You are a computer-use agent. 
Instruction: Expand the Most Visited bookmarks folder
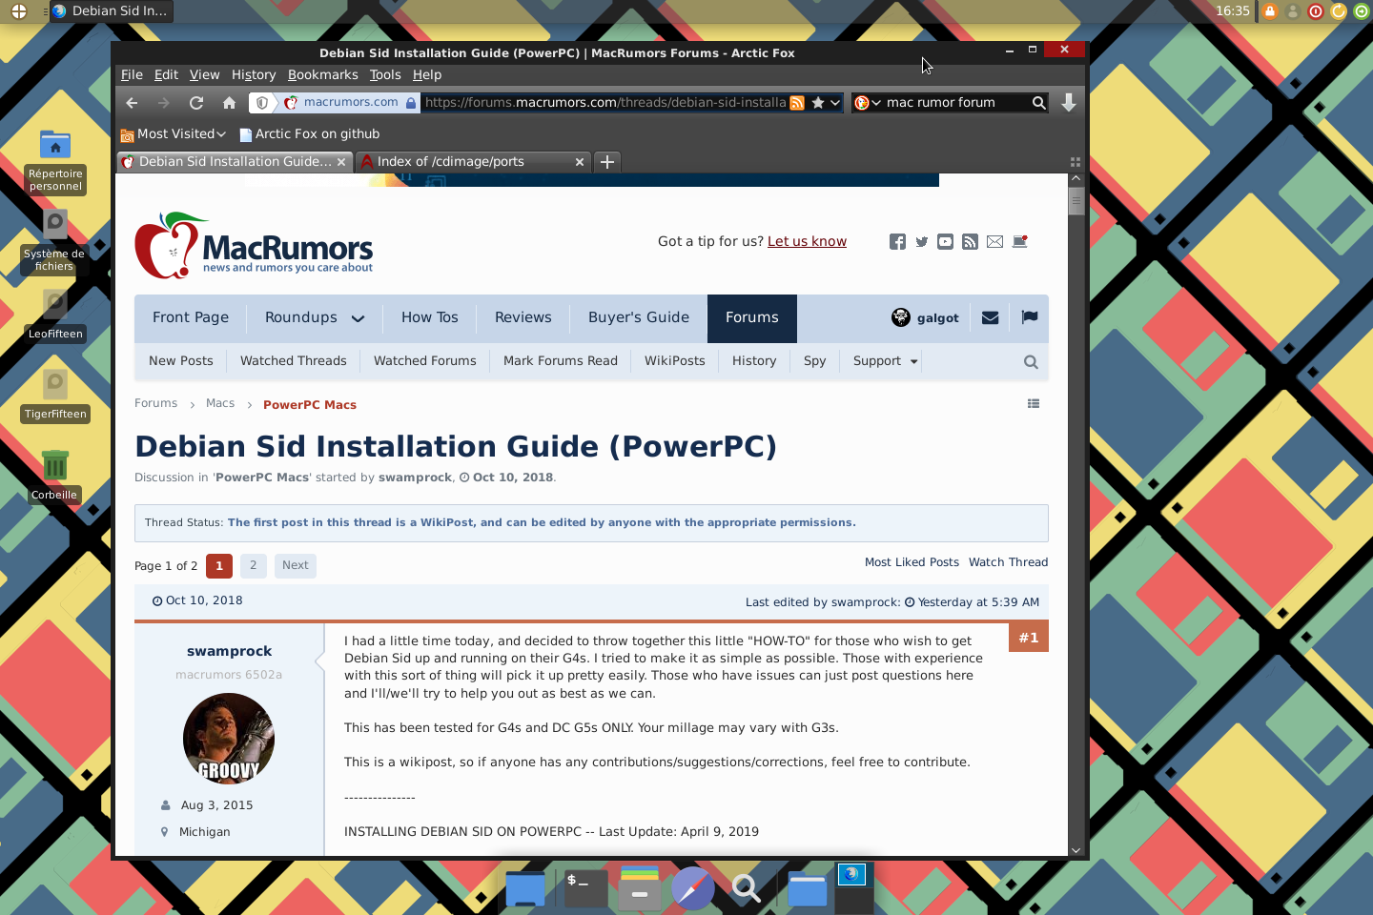point(173,134)
